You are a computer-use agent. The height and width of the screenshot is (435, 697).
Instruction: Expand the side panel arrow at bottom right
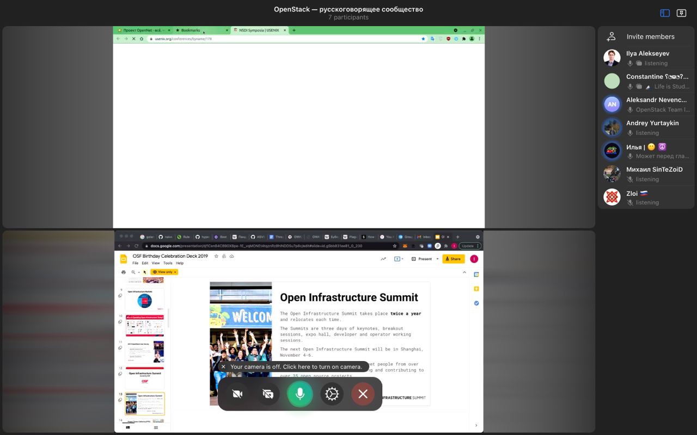click(476, 425)
